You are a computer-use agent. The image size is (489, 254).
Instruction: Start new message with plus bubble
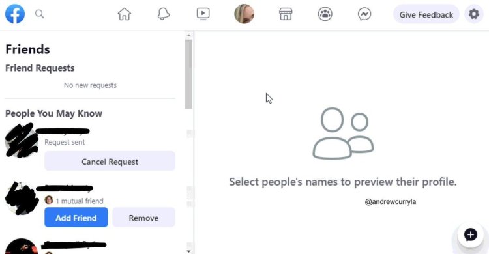470,234
